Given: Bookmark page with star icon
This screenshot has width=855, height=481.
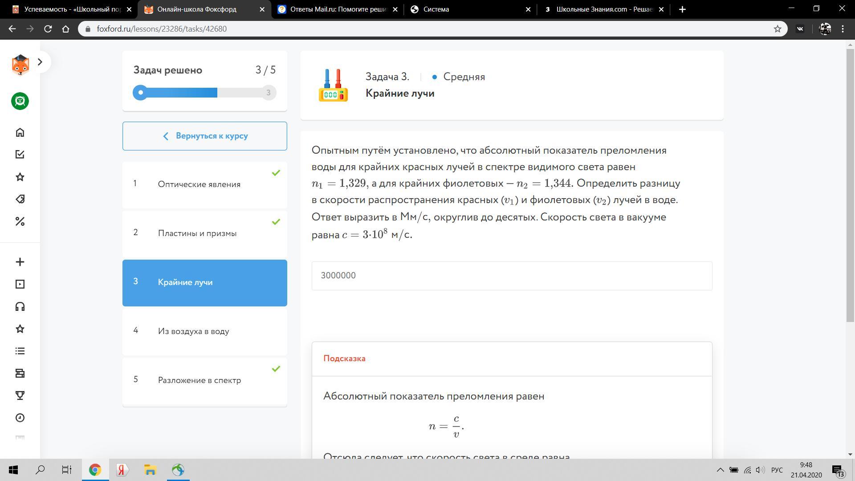Looking at the screenshot, I should [x=778, y=29].
